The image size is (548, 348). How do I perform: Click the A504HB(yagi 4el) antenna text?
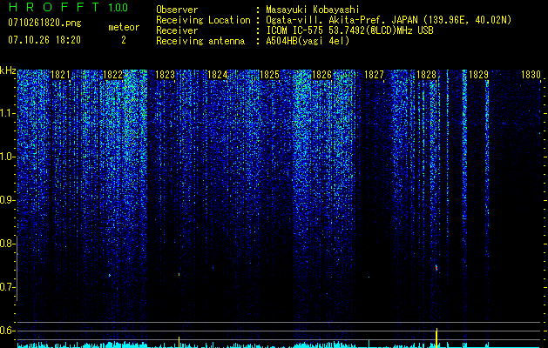pos(308,41)
